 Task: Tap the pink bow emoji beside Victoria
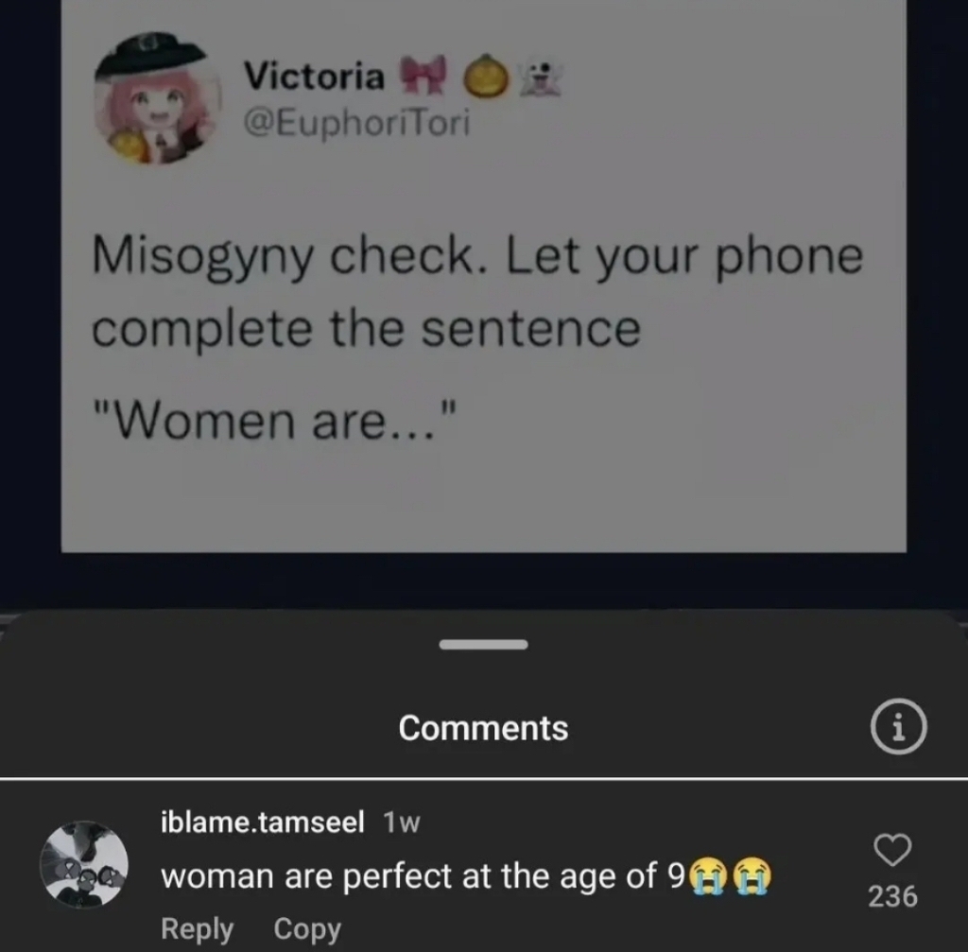pyautogui.click(x=424, y=75)
